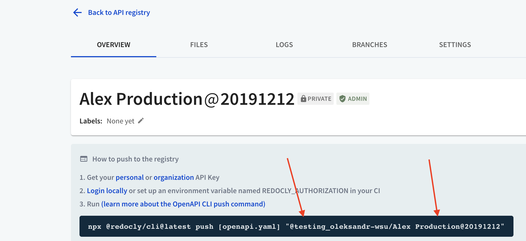The width and height of the screenshot is (526, 241).
Task: Select the npx push command code block
Action: click(x=296, y=226)
